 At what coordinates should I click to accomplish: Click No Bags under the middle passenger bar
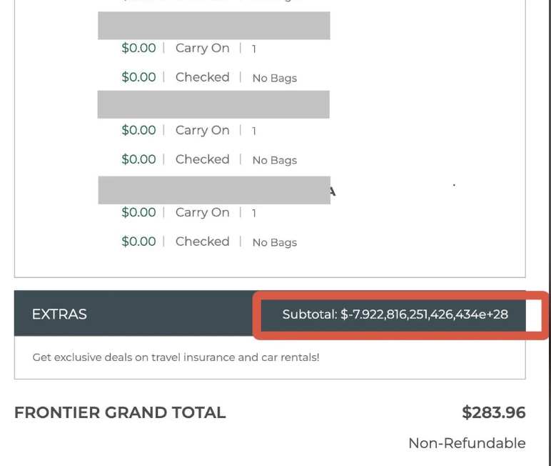[x=274, y=160]
